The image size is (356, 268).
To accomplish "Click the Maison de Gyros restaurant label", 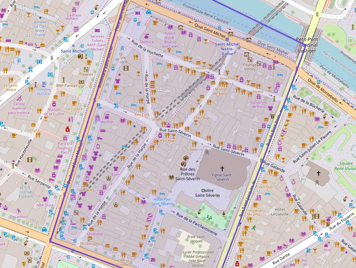I will tap(221, 91).
